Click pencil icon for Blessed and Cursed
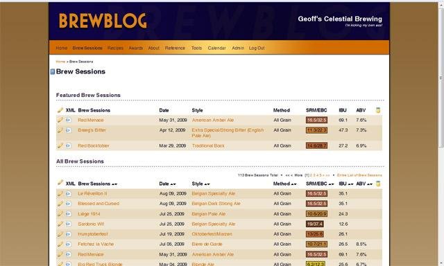Image resolution: width=444 pixels, height=266 pixels. pos(60,204)
